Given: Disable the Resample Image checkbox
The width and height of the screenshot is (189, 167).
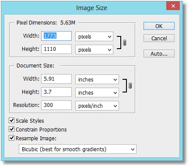Looking at the screenshot, I should point(11,138).
